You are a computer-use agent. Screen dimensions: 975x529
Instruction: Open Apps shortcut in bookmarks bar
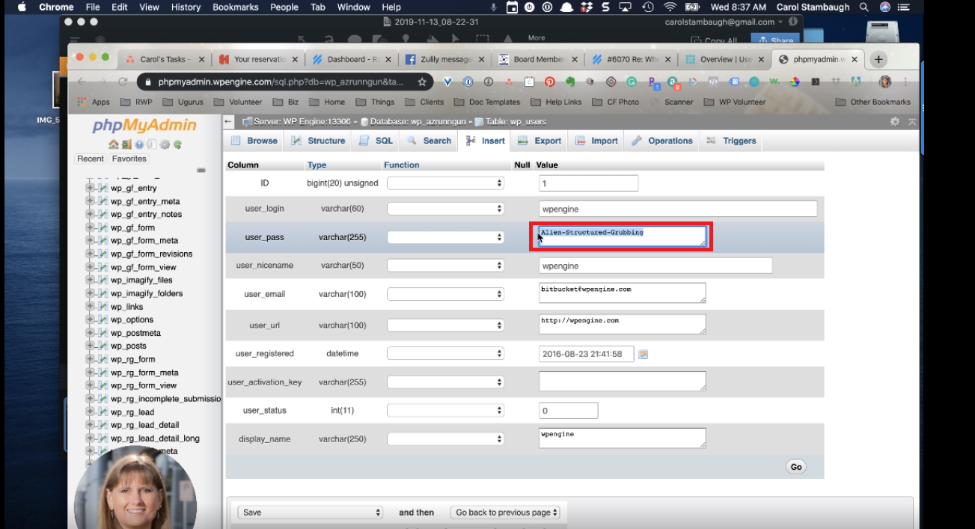(94, 102)
